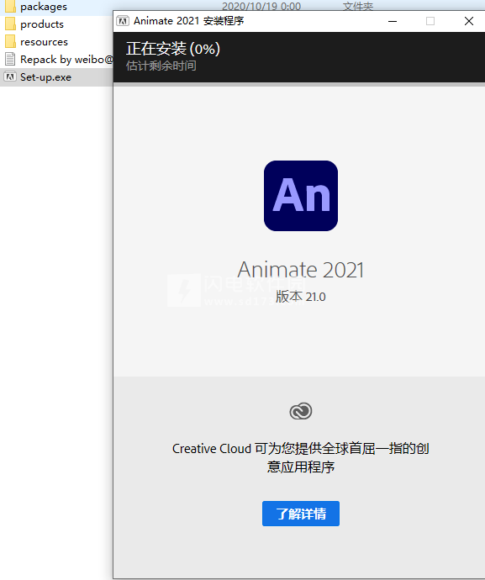Select the folder name products
The height and width of the screenshot is (580, 485).
point(42,24)
